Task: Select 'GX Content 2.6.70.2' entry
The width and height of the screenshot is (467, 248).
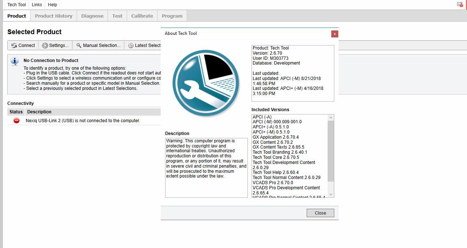Action: coord(272,142)
